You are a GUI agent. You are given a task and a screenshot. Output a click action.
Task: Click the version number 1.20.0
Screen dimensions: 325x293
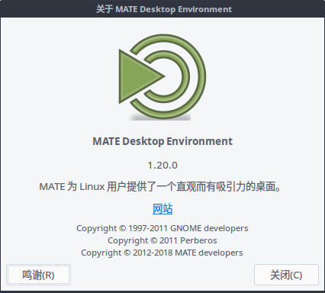[162, 166]
